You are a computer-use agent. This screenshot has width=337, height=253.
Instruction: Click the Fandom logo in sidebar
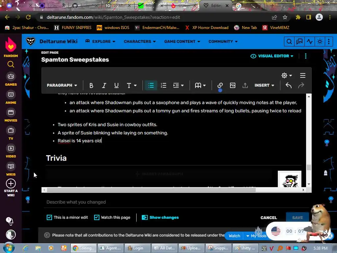[x=11, y=47]
